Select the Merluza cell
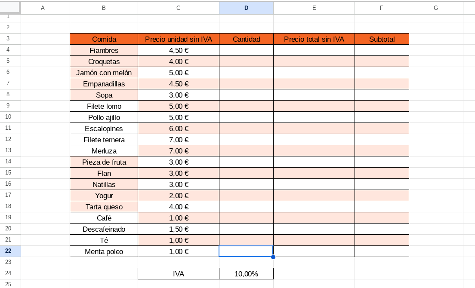The height and width of the screenshot is (288, 475). (104, 151)
